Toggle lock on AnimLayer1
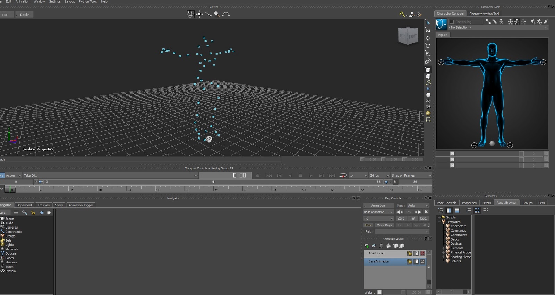The width and height of the screenshot is (555, 295). coord(410,253)
